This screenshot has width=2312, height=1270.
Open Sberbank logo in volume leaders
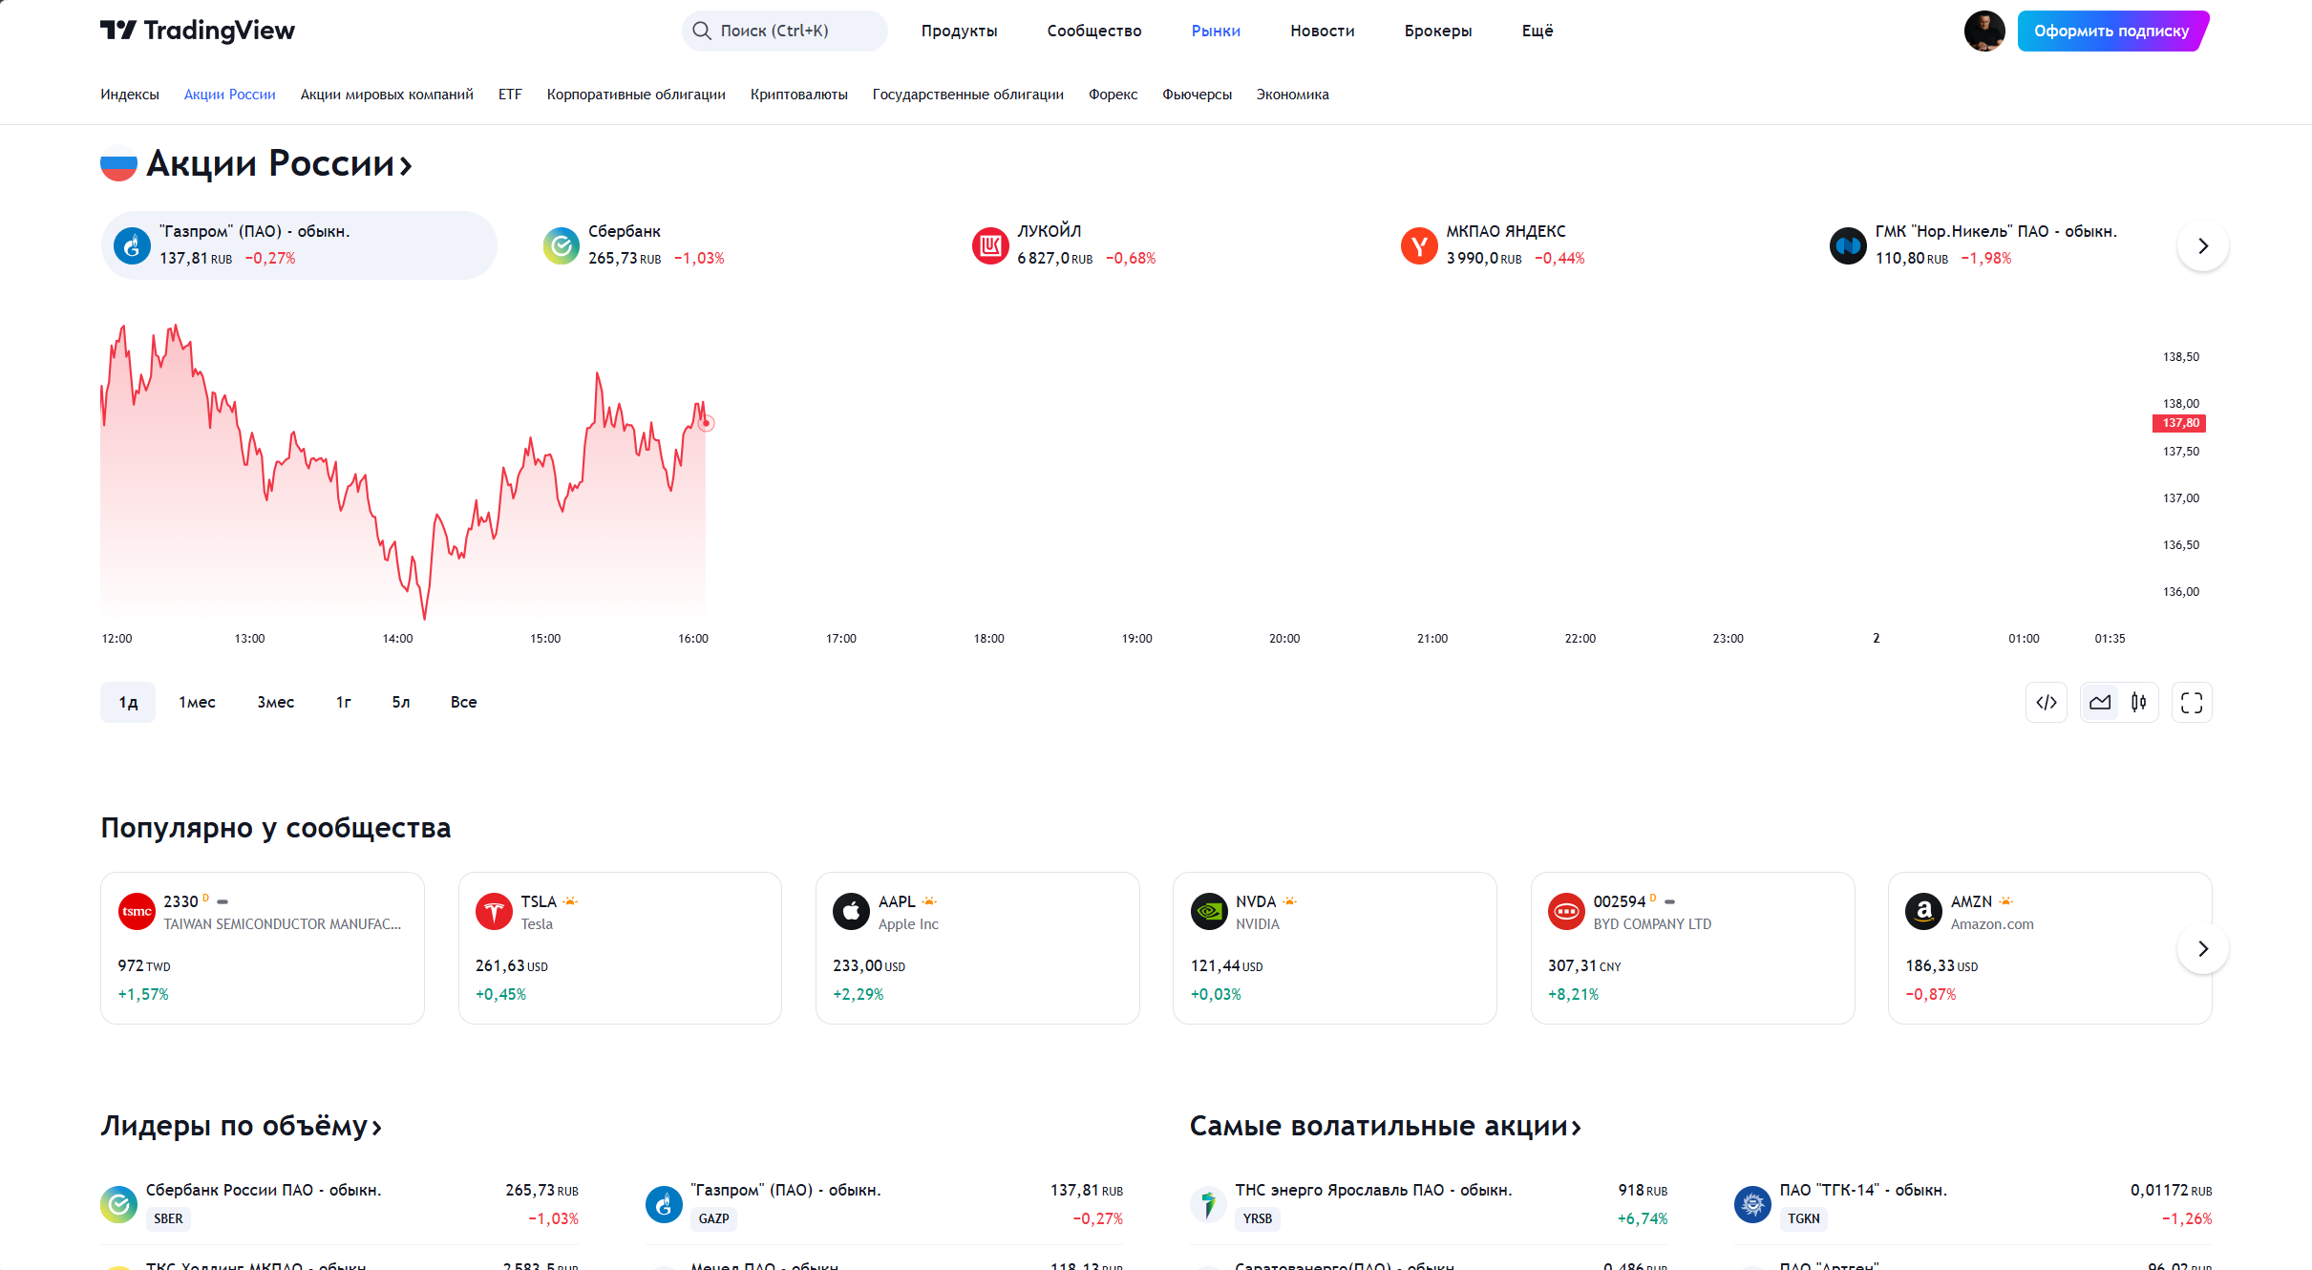click(118, 1204)
